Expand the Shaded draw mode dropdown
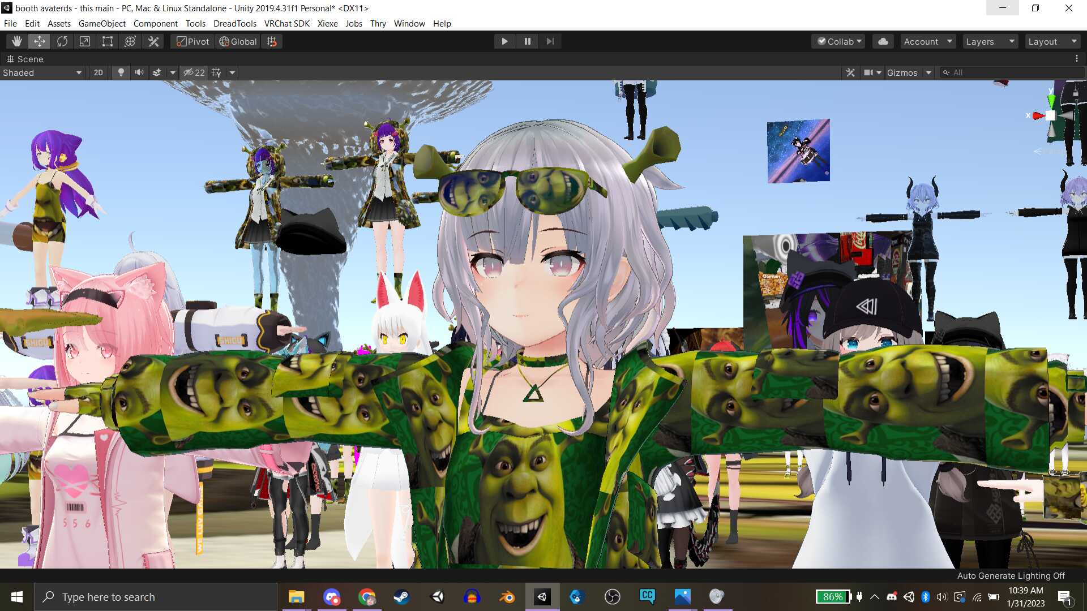 tap(42, 72)
